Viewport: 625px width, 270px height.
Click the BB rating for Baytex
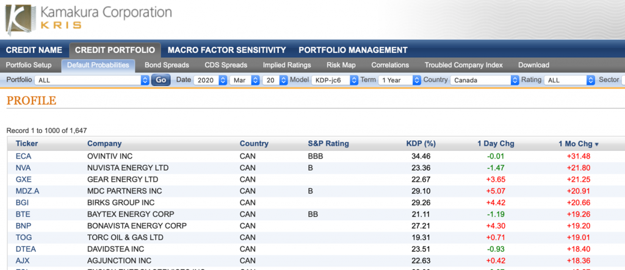pos(313,215)
